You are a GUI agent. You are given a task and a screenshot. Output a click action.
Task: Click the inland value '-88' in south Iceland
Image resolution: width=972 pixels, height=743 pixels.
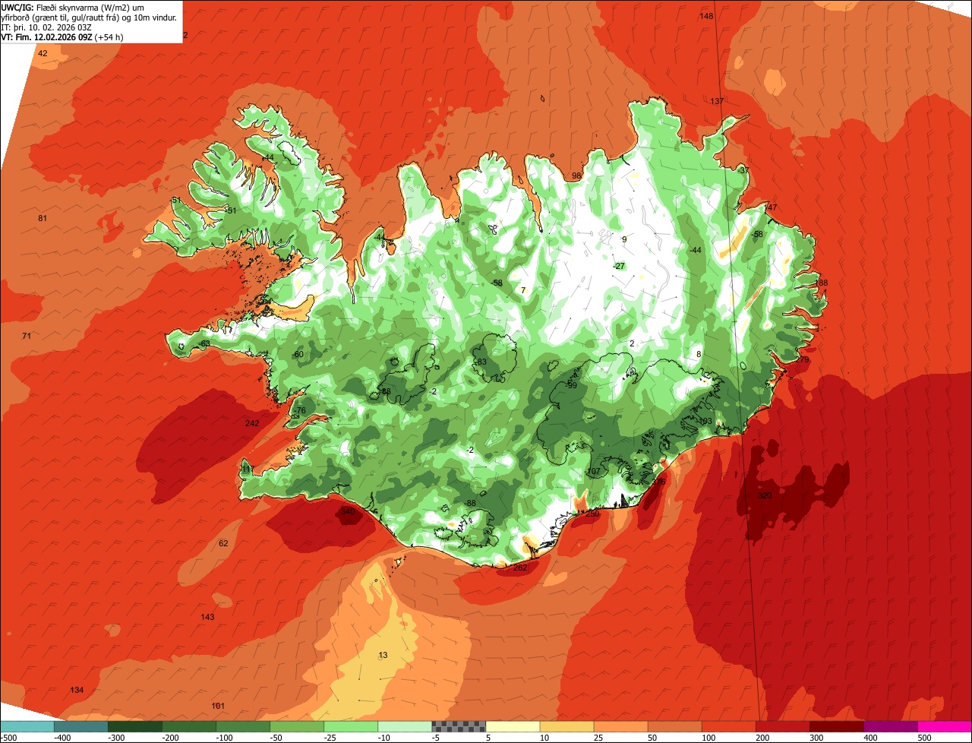pyautogui.click(x=470, y=503)
